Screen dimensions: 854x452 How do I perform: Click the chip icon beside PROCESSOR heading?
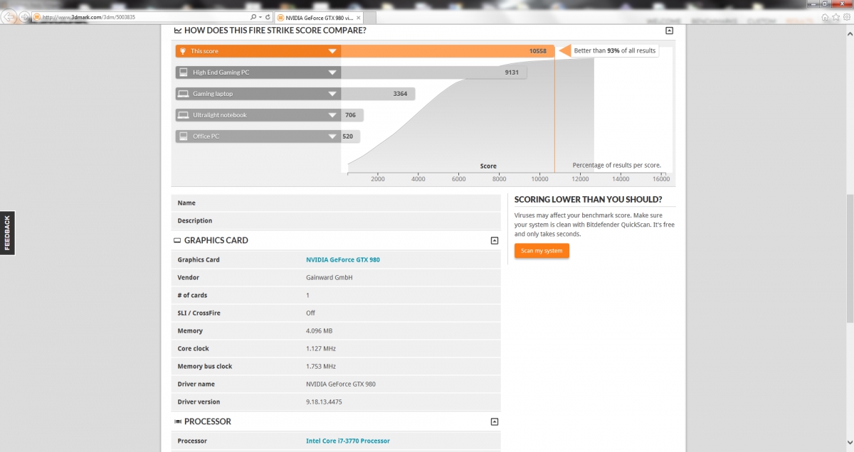[x=178, y=422]
